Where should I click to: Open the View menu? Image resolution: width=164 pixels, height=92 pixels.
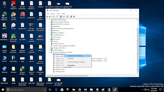click(58, 14)
